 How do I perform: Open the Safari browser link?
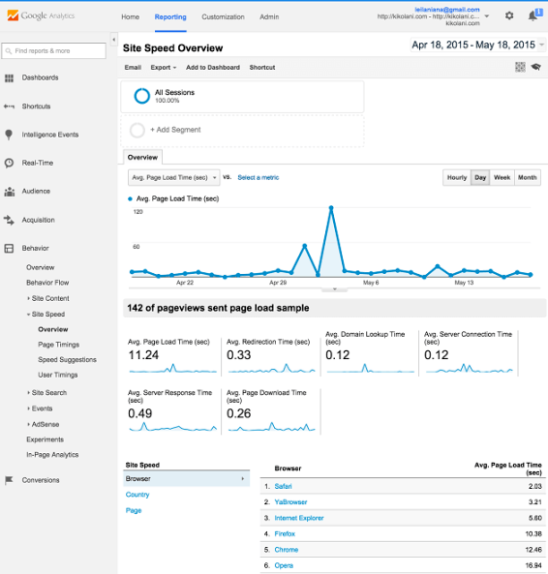click(x=283, y=486)
